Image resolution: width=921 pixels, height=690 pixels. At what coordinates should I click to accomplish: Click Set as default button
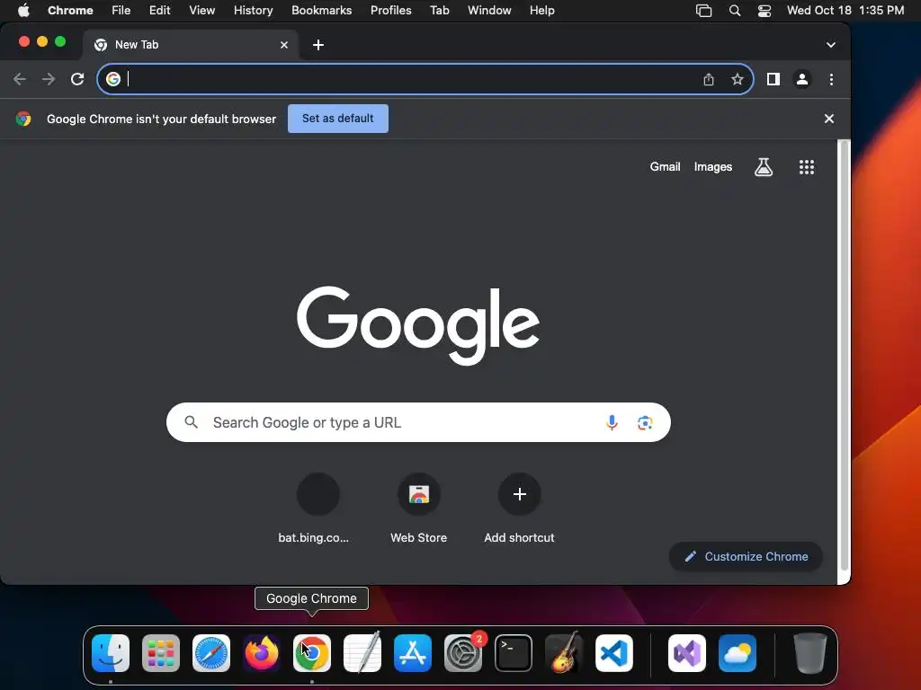[338, 119]
